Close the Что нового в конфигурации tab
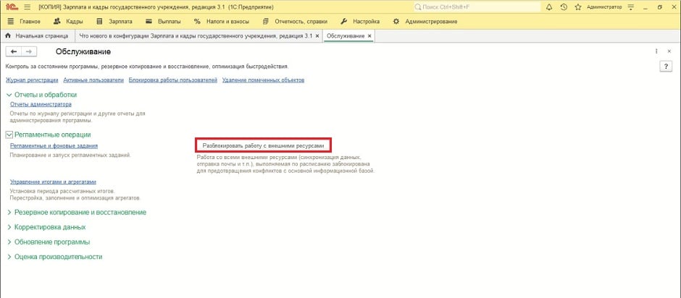Screen dimensions: 681x298 pos(317,36)
